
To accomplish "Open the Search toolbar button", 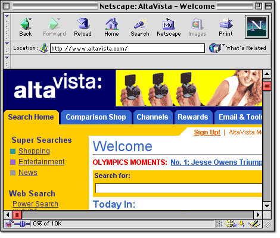I will [x=140, y=27].
